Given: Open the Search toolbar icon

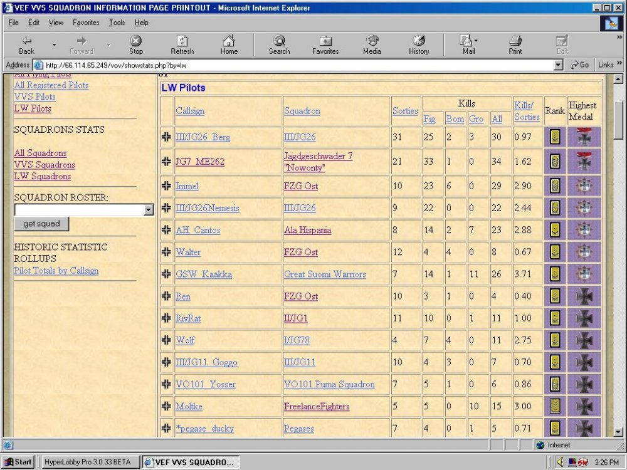Looking at the screenshot, I should click(x=279, y=41).
